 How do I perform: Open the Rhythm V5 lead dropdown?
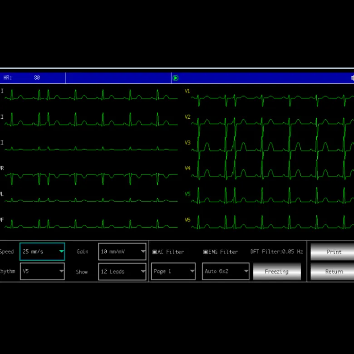(x=42, y=271)
